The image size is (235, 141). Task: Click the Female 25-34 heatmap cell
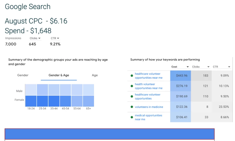[x=43, y=101]
